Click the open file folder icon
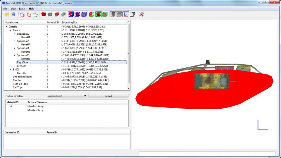This screenshot has width=281, height=158. 7,15
